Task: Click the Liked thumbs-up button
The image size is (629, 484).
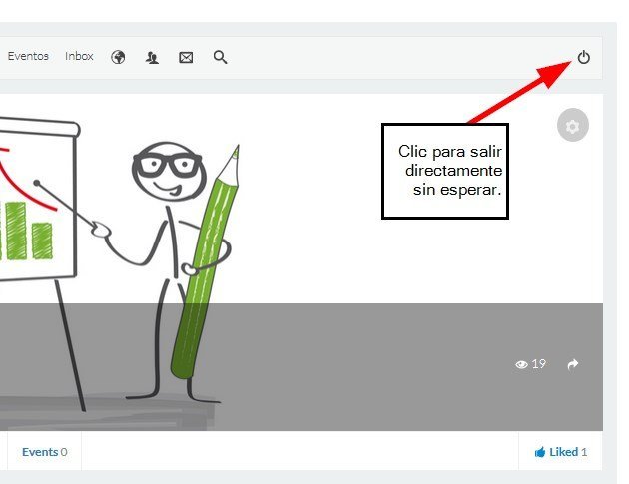Action: (560, 452)
